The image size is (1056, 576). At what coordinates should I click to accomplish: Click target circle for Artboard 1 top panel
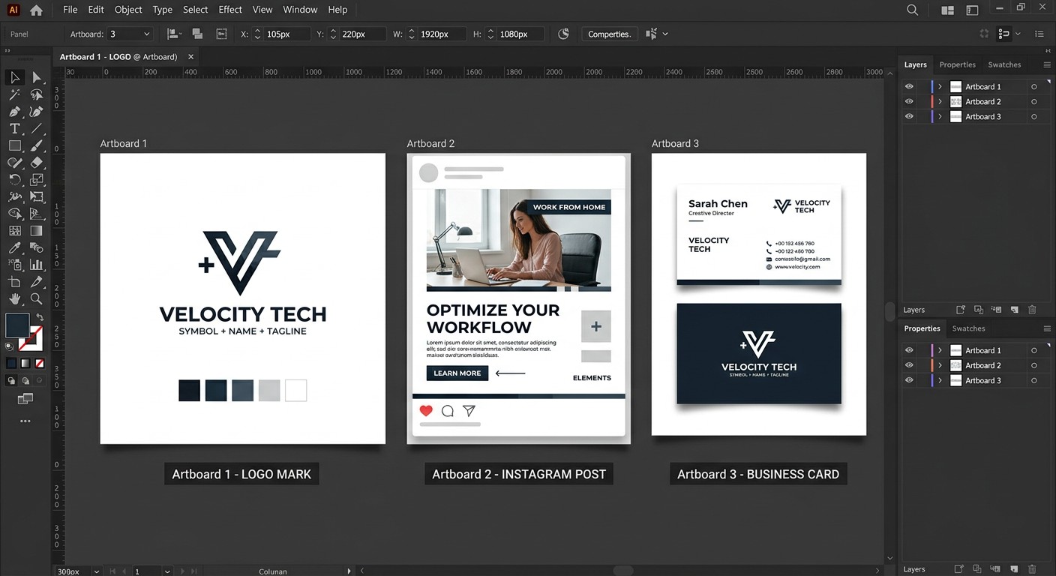pos(1034,87)
